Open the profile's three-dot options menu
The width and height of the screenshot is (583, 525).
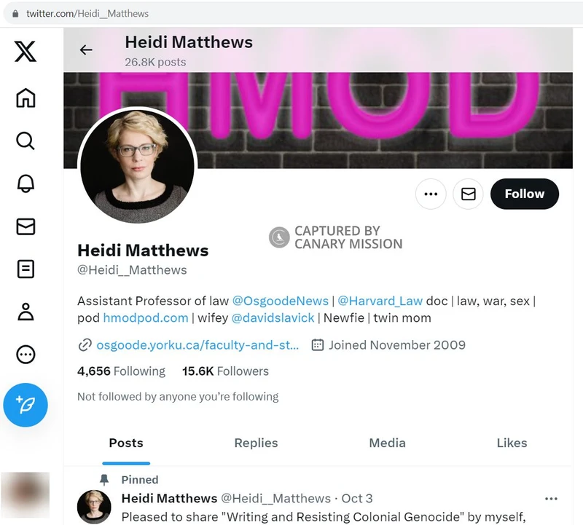point(430,194)
